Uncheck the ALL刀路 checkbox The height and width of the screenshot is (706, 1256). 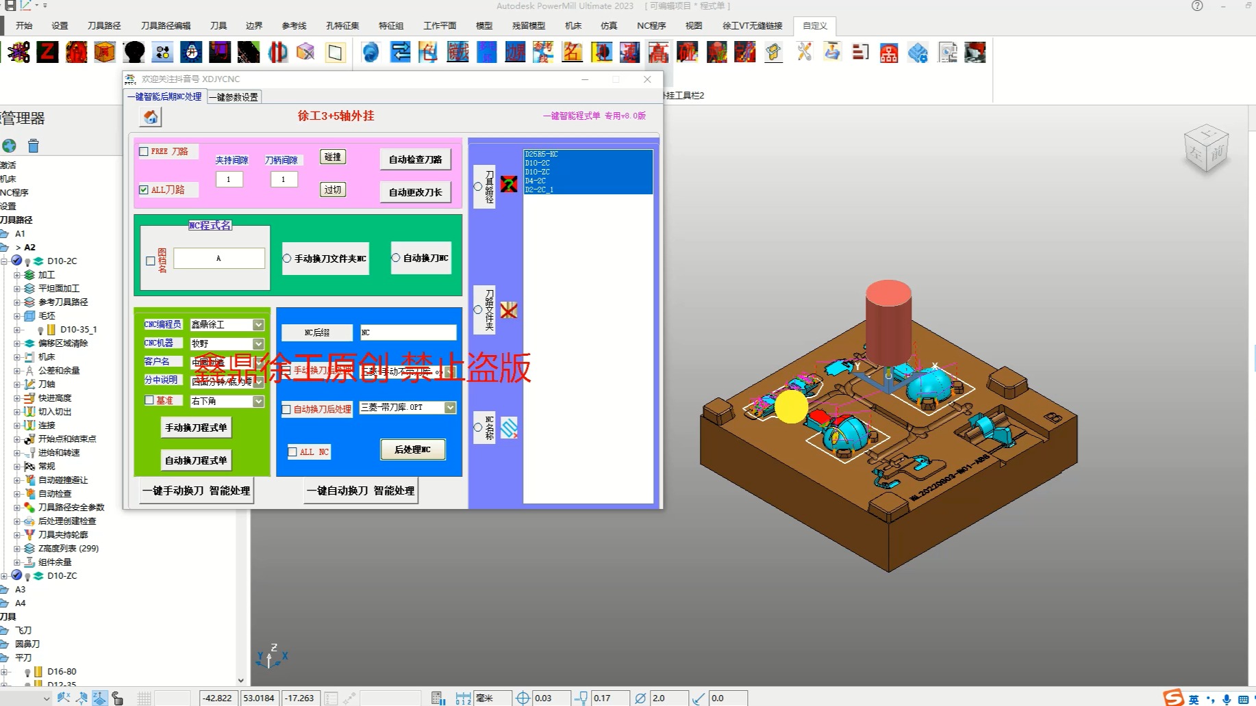[x=144, y=190]
